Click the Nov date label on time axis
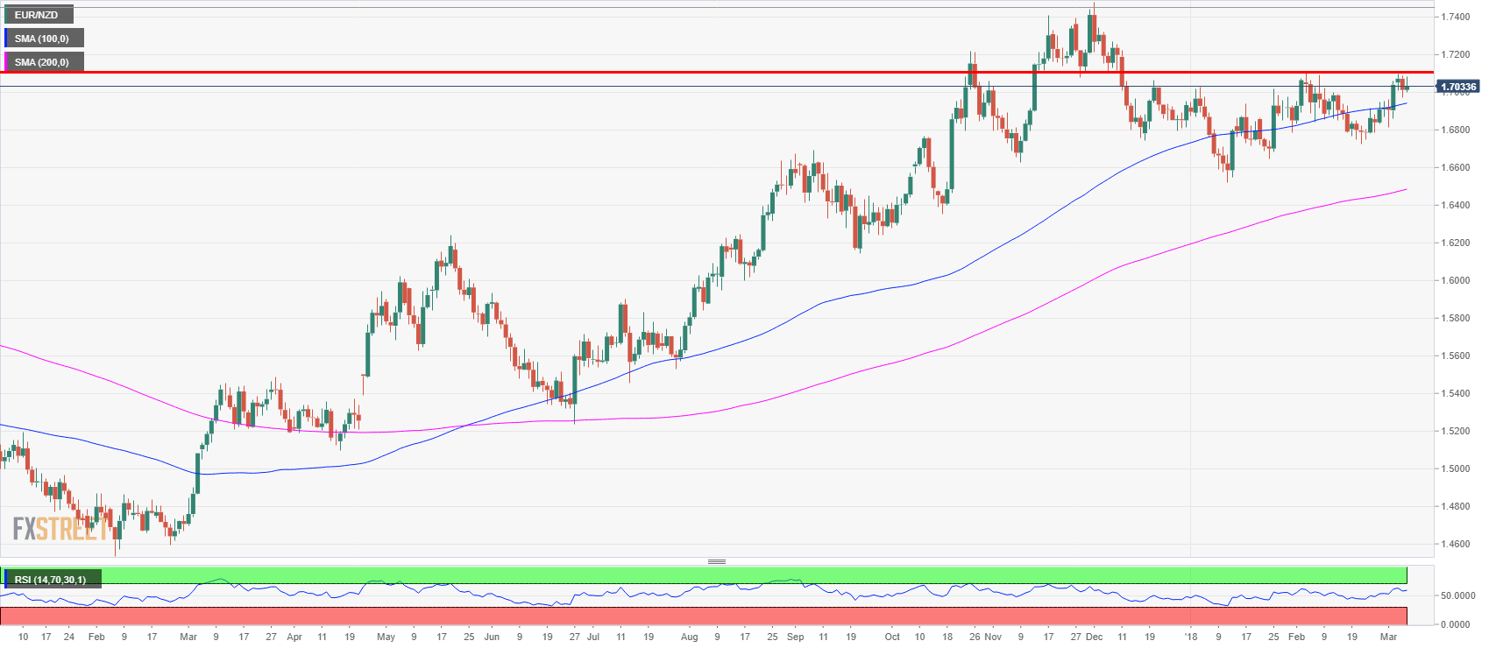The image size is (1496, 648). pos(993,637)
